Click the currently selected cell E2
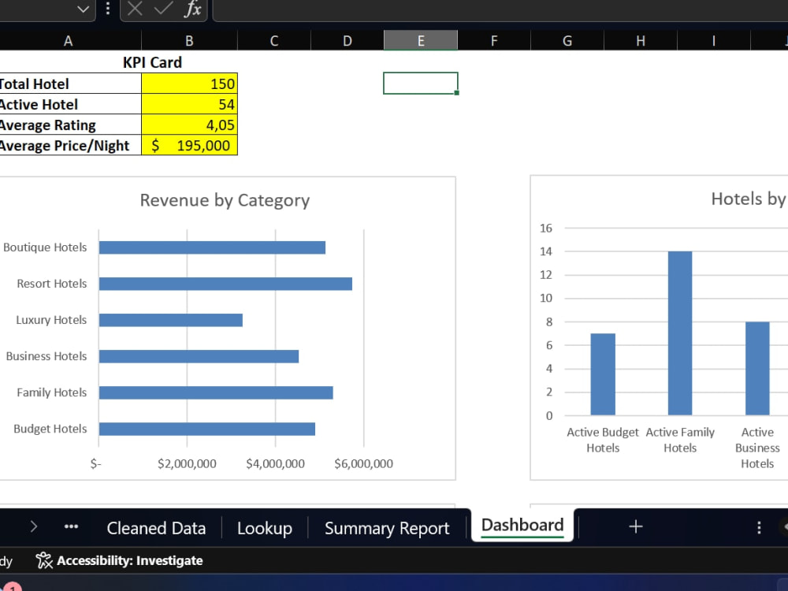 click(421, 84)
